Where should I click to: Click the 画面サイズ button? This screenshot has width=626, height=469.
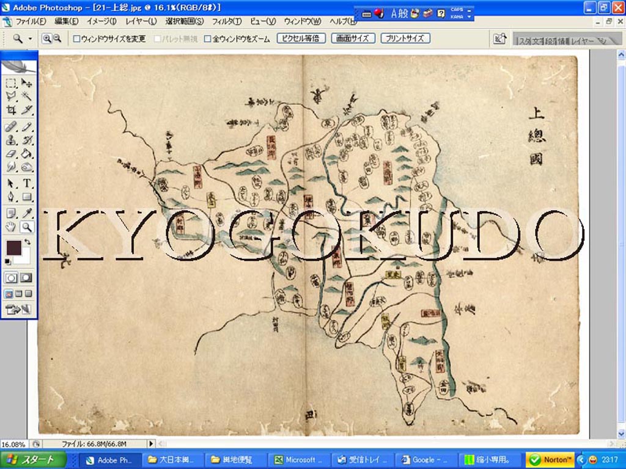[353, 38]
